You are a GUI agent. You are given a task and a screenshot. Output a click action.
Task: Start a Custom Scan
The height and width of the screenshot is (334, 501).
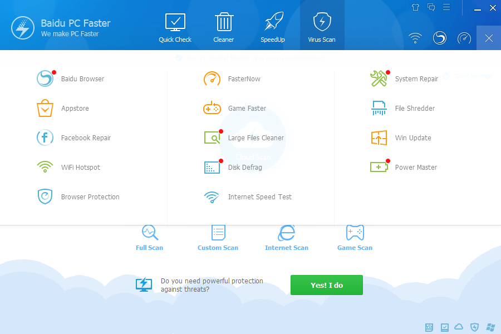tap(218, 238)
